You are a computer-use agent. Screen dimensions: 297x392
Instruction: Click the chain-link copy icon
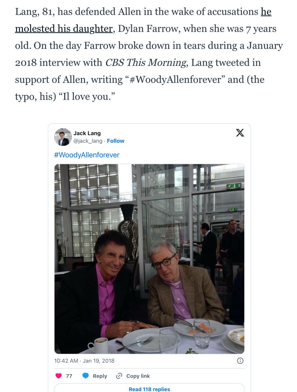tap(119, 376)
